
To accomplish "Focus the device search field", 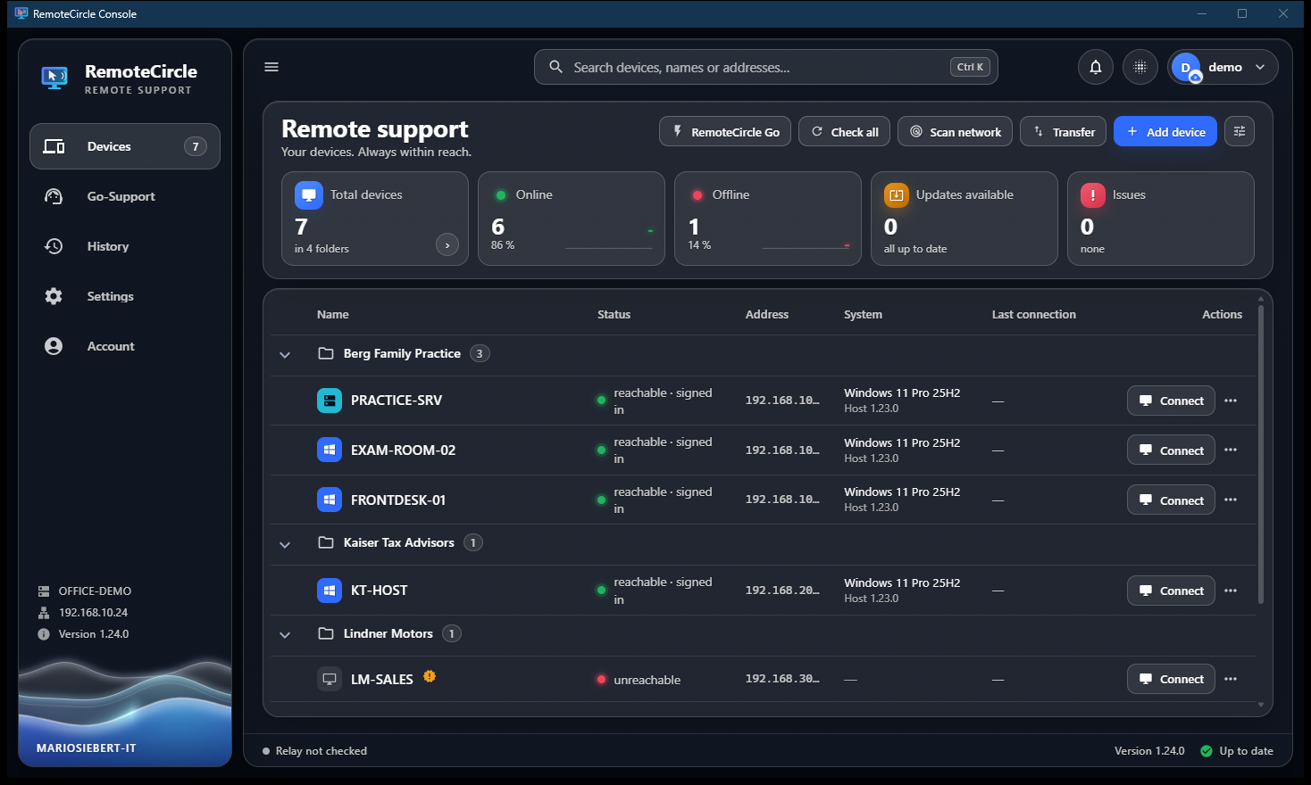I will pos(766,67).
